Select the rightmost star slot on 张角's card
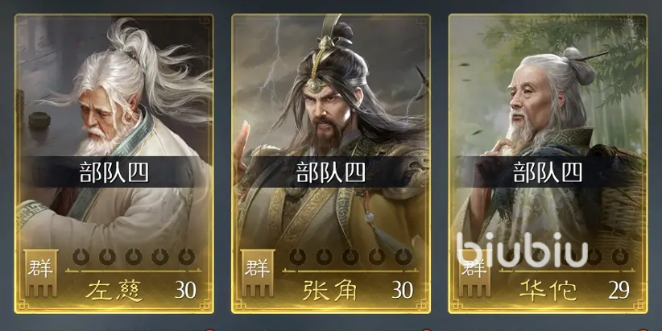The height and width of the screenshot is (331, 662). 403,256
